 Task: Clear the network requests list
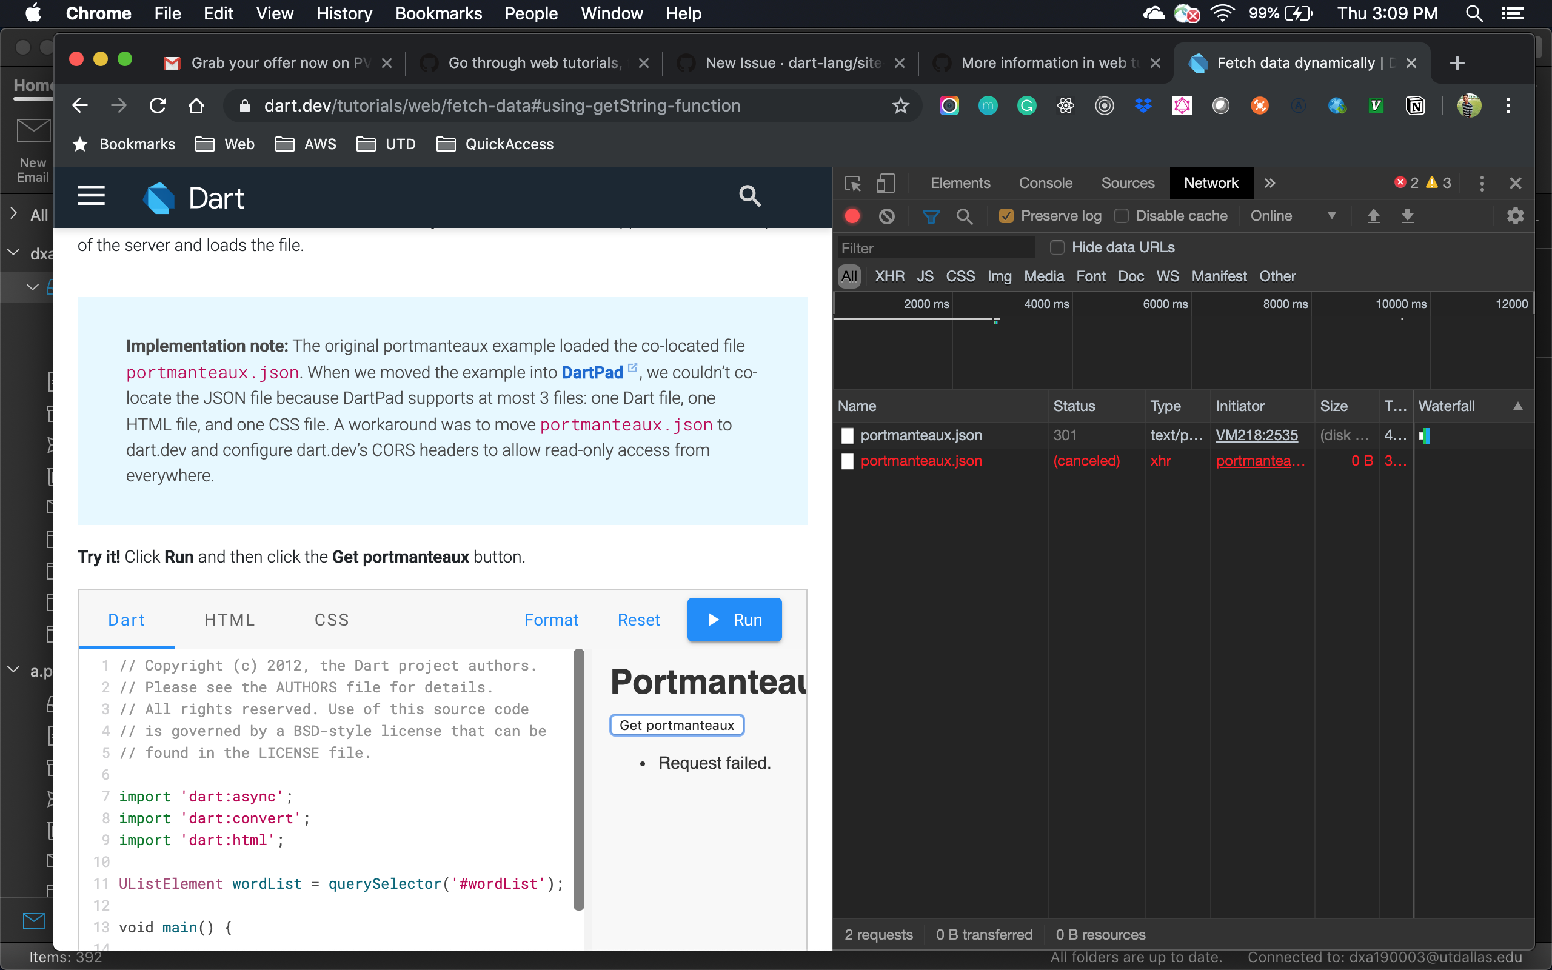pos(886,216)
